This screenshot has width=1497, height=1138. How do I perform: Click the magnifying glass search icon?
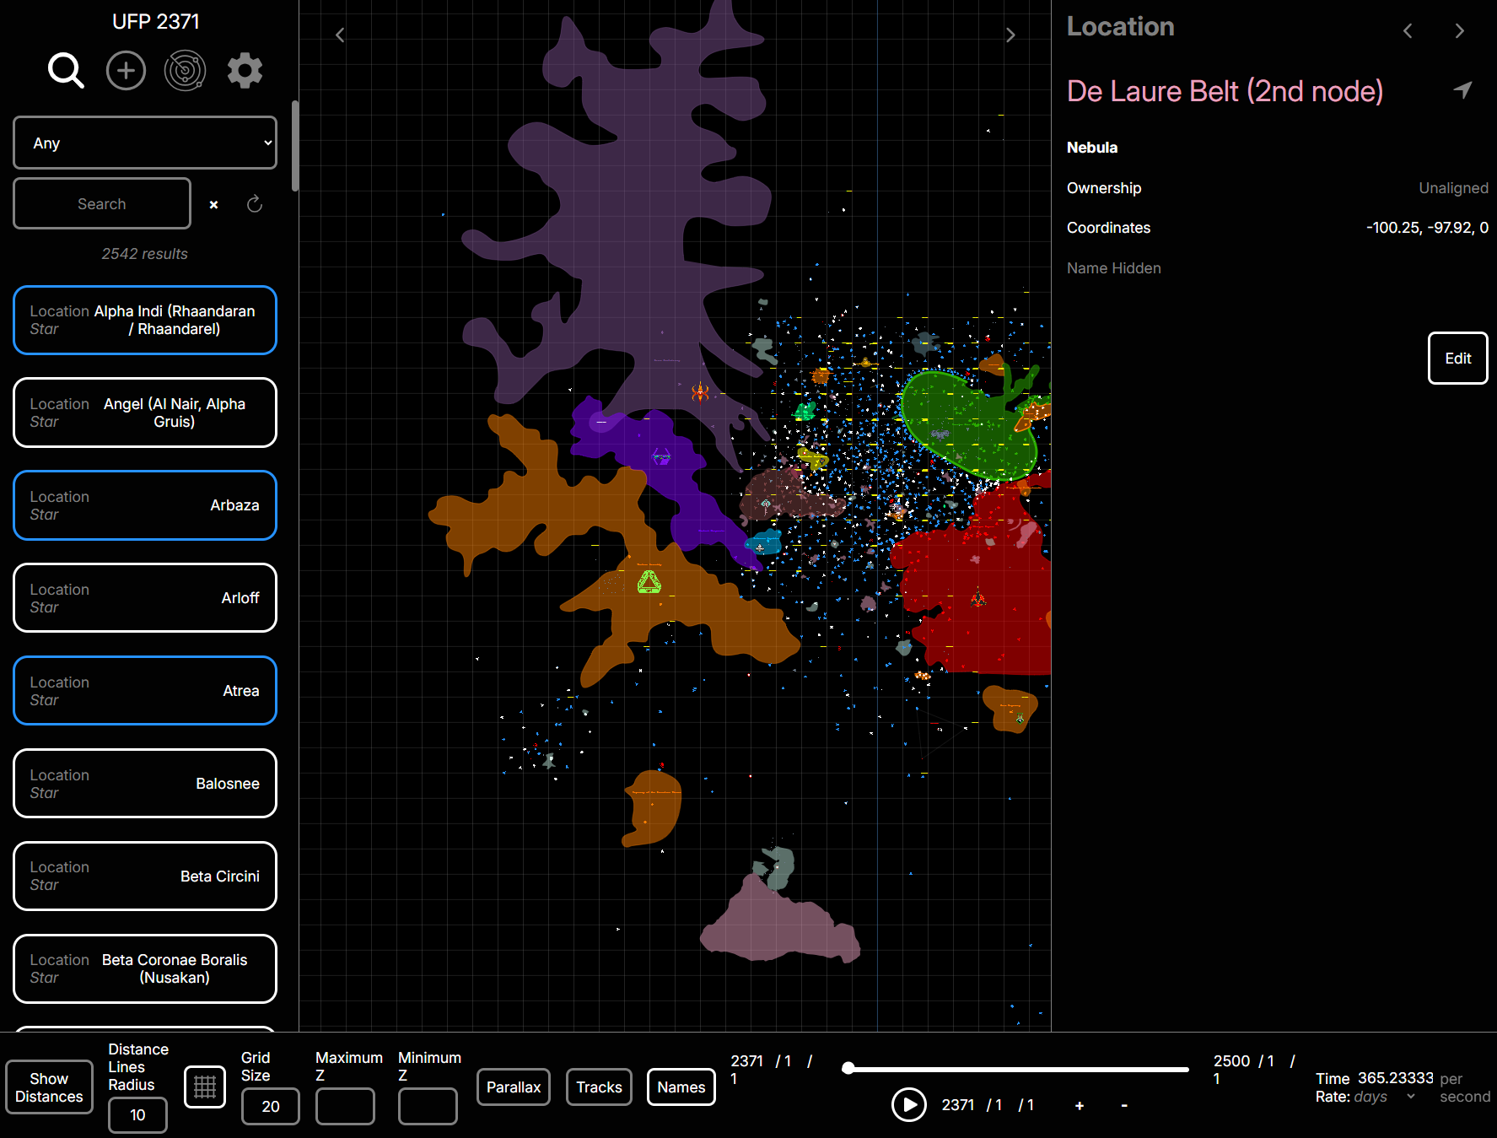click(66, 71)
